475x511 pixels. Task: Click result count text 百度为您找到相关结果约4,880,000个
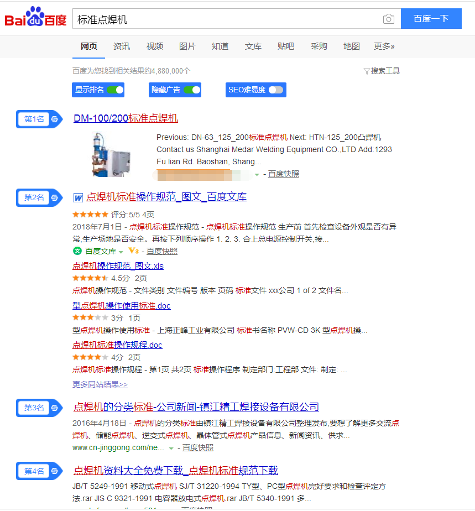(x=131, y=71)
